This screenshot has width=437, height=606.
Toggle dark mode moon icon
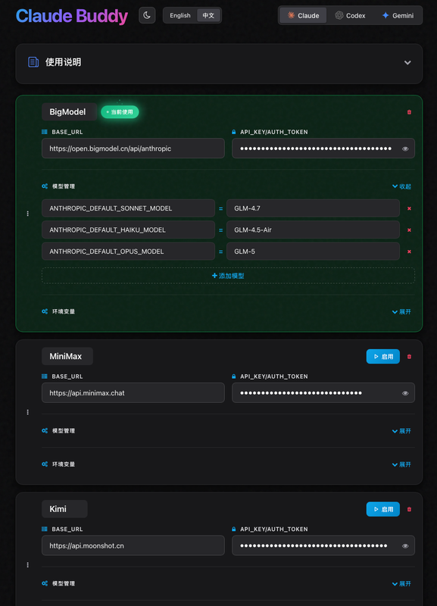click(147, 15)
